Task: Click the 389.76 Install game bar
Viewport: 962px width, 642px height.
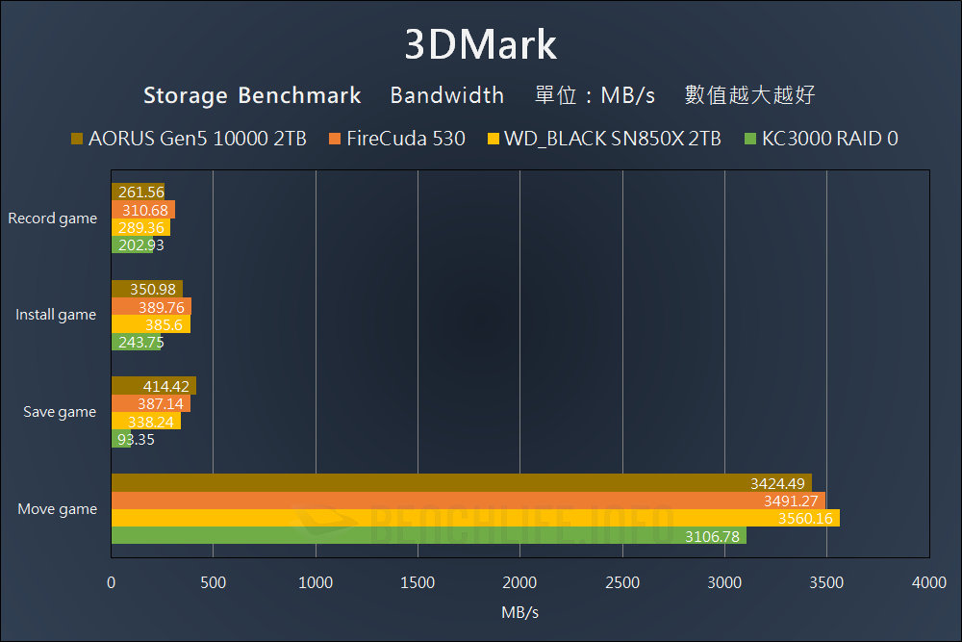Action: [152, 307]
